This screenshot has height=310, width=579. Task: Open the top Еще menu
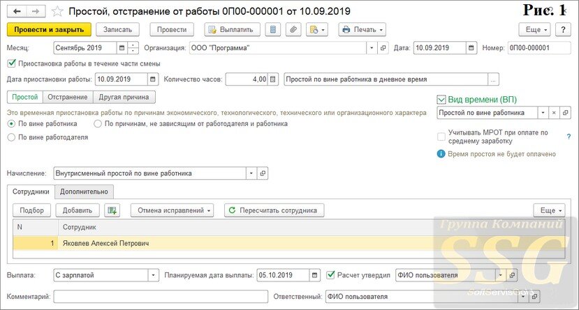coord(535,29)
